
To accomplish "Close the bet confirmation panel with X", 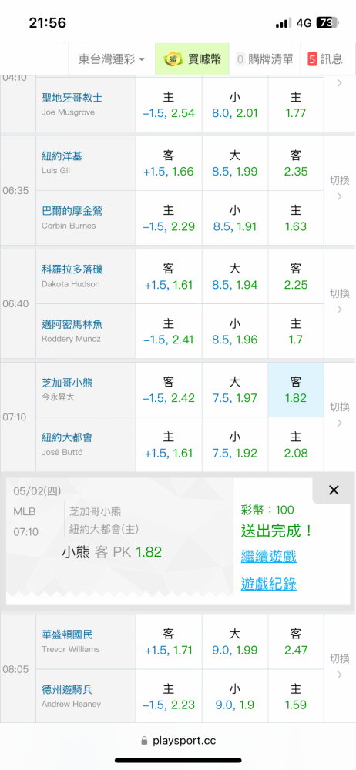I will point(334,490).
